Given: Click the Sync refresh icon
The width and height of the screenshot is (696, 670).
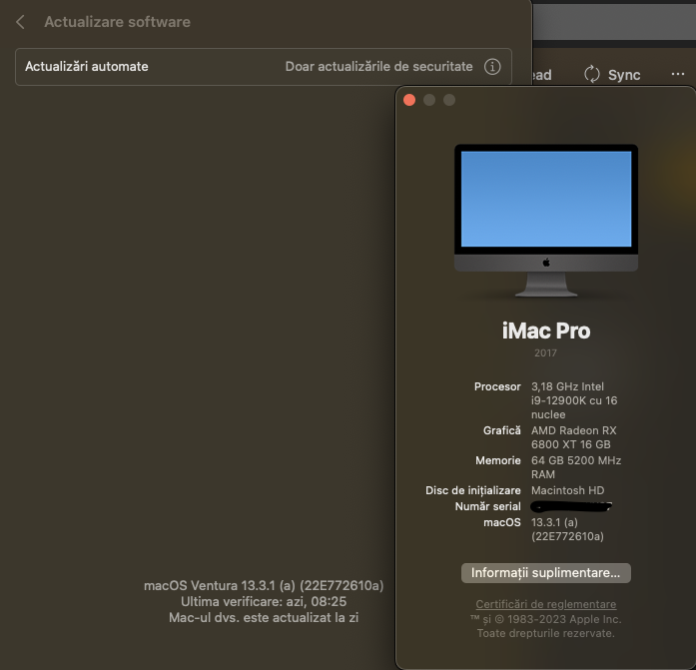Looking at the screenshot, I should coord(592,75).
